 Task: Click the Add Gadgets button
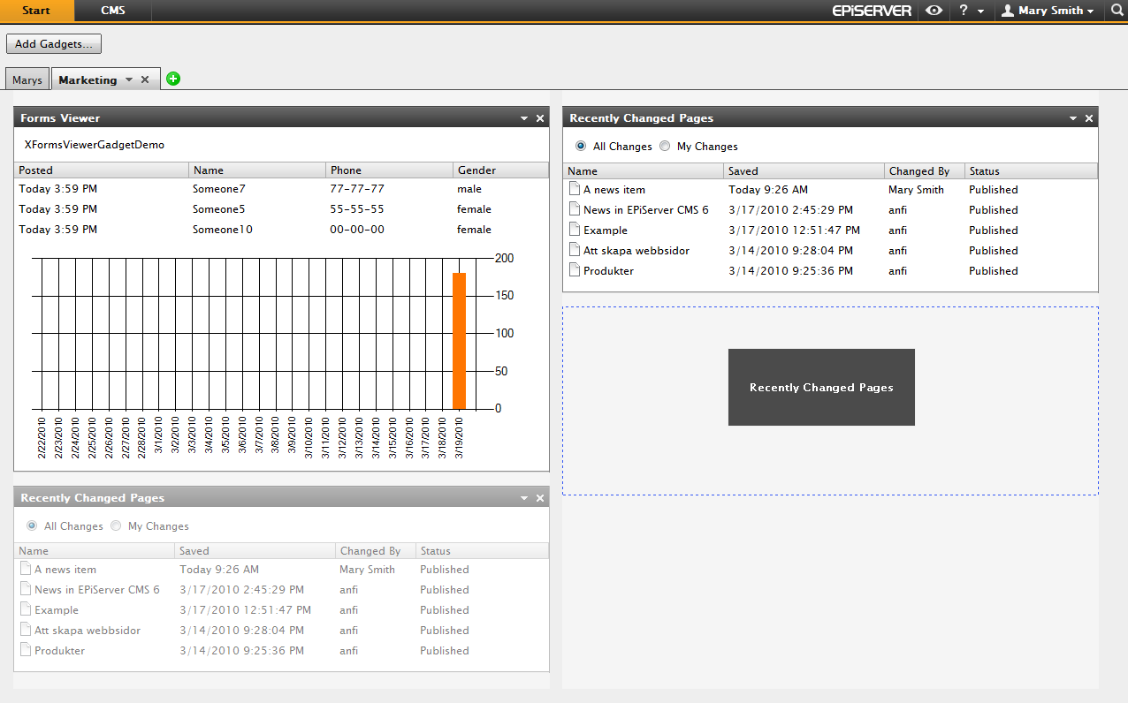[x=55, y=44]
